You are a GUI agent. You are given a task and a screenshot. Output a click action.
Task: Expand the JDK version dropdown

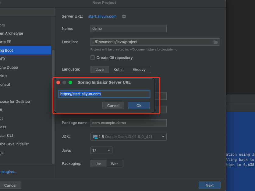[163, 137]
